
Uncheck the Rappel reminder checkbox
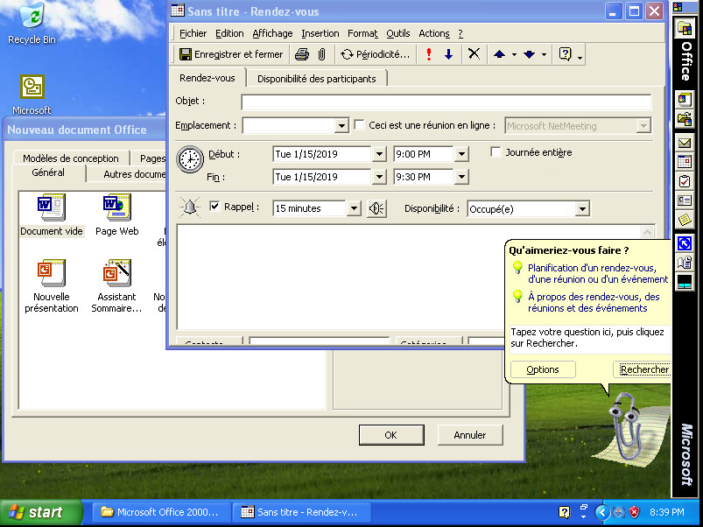(215, 207)
